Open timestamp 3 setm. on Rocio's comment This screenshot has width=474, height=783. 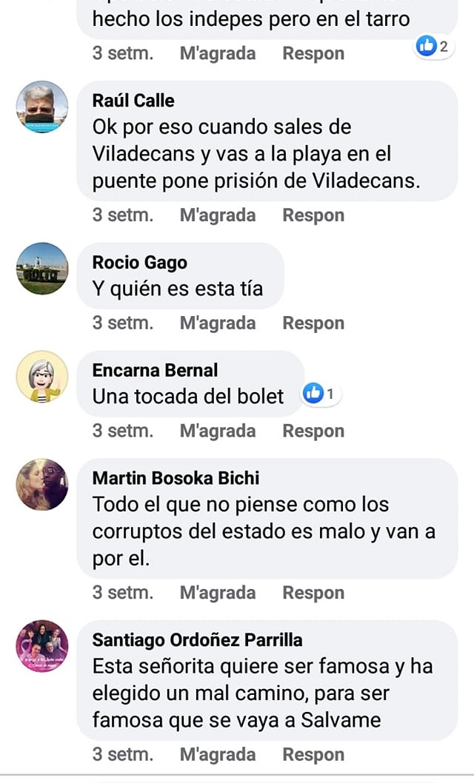click(123, 323)
